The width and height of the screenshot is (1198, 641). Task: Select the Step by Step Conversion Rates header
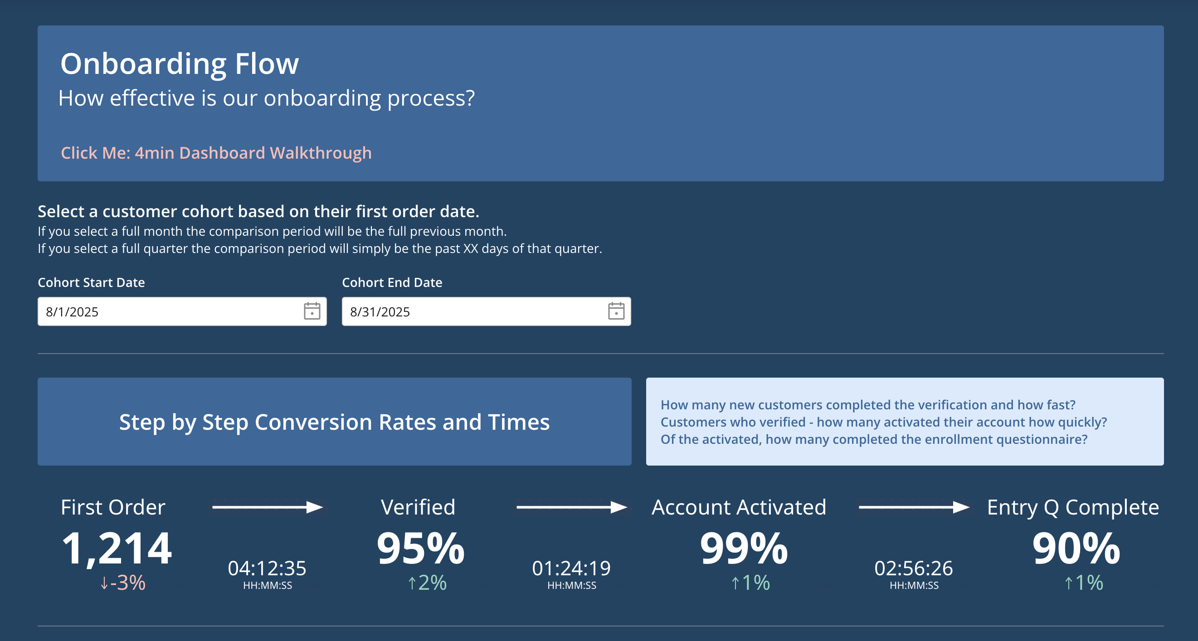334,422
